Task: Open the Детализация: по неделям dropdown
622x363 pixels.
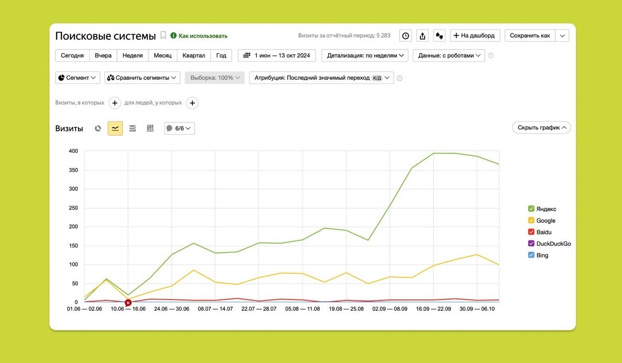Action: click(x=365, y=56)
